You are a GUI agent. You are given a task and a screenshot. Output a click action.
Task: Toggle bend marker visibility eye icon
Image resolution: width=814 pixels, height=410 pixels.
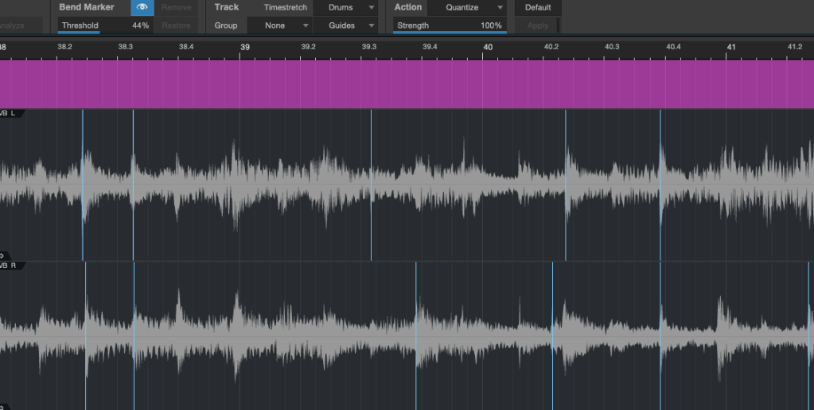coord(142,7)
